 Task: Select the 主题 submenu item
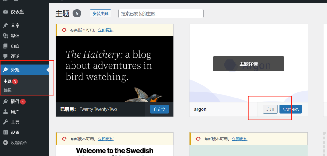tap(8, 81)
